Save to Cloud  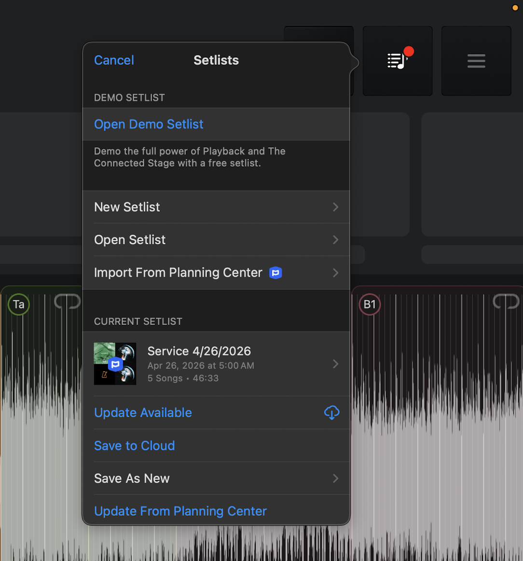point(216,446)
